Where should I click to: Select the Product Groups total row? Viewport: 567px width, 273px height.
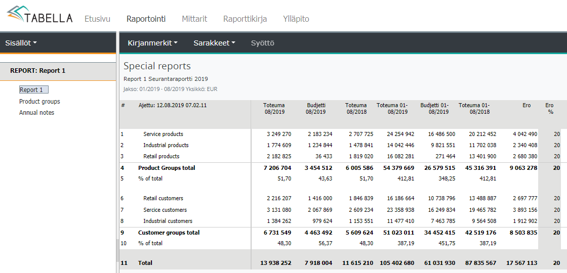coord(167,168)
